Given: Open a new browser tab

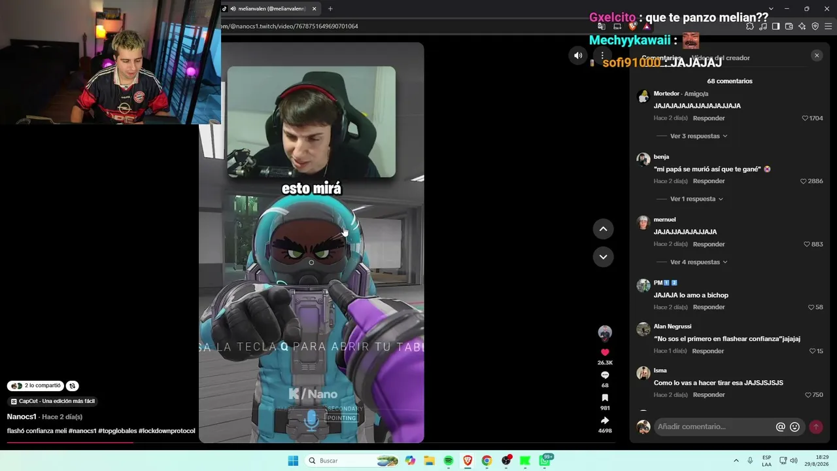Looking at the screenshot, I should point(330,9).
